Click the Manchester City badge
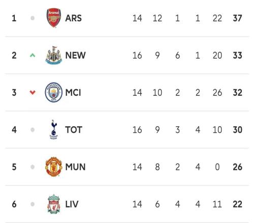 (54, 92)
